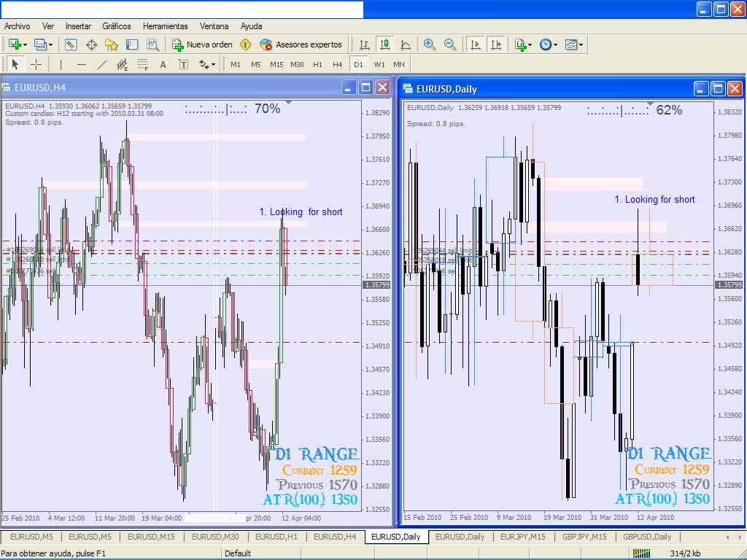Toggle candlestick chart mode

[385, 44]
